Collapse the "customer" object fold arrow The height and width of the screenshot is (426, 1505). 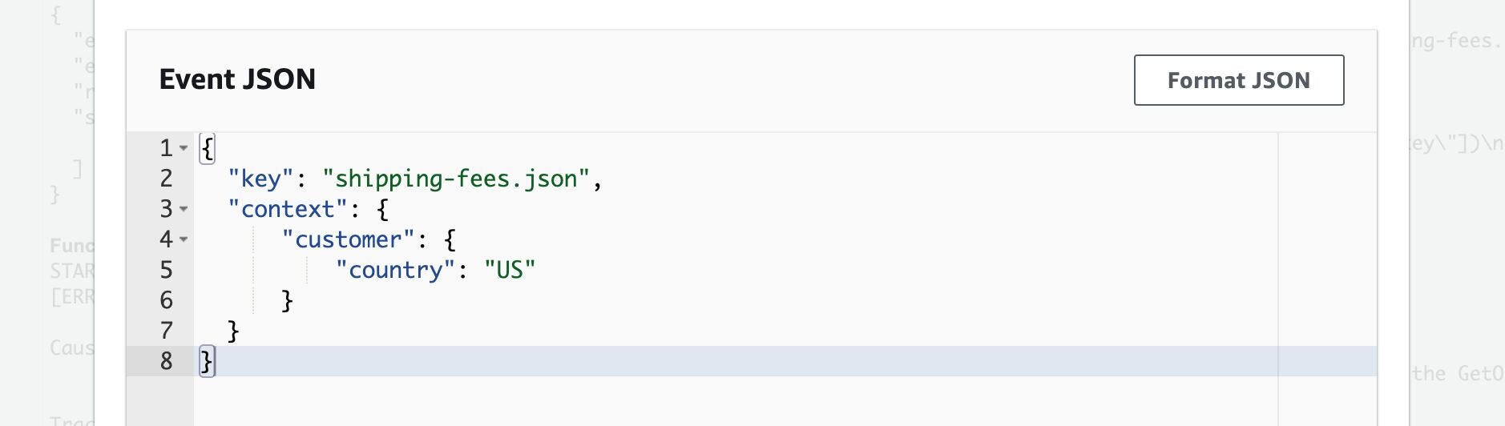click(184, 239)
